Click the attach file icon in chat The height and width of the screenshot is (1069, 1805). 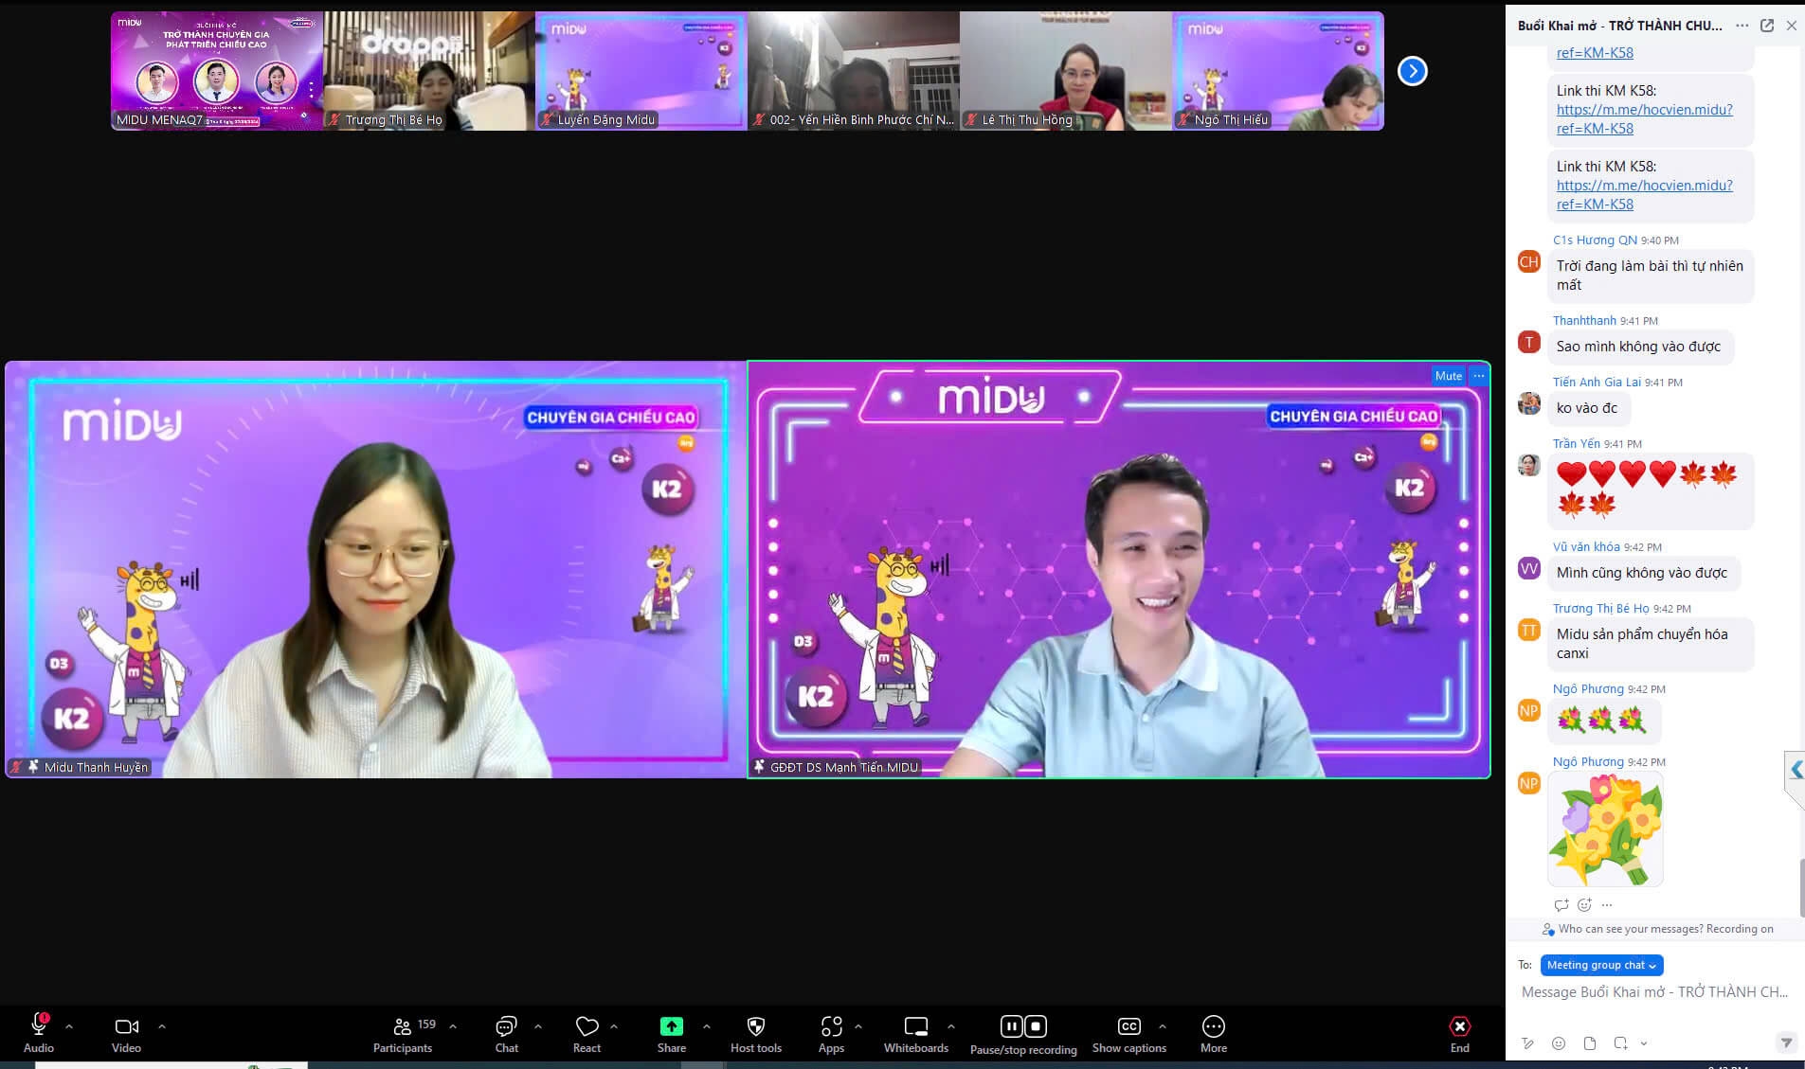tap(1590, 1043)
